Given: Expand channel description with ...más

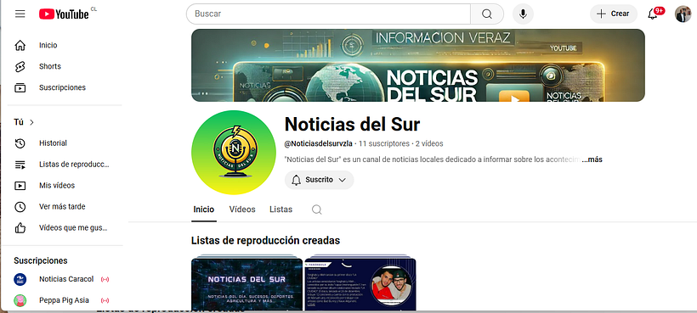Looking at the screenshot, I should pyautogui.click(x=592, y=159).
